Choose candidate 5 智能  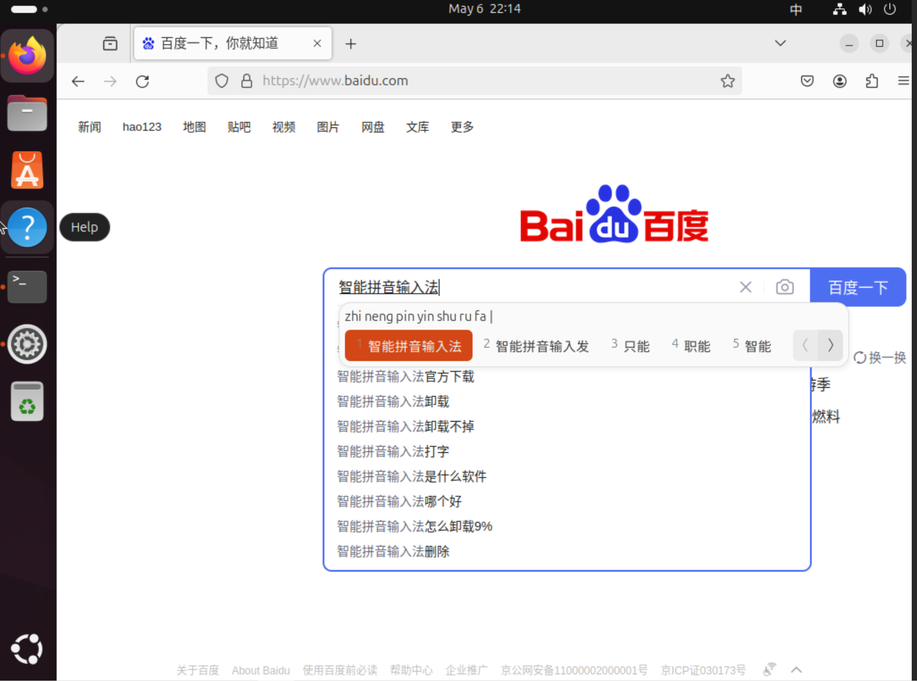[752, 345]
